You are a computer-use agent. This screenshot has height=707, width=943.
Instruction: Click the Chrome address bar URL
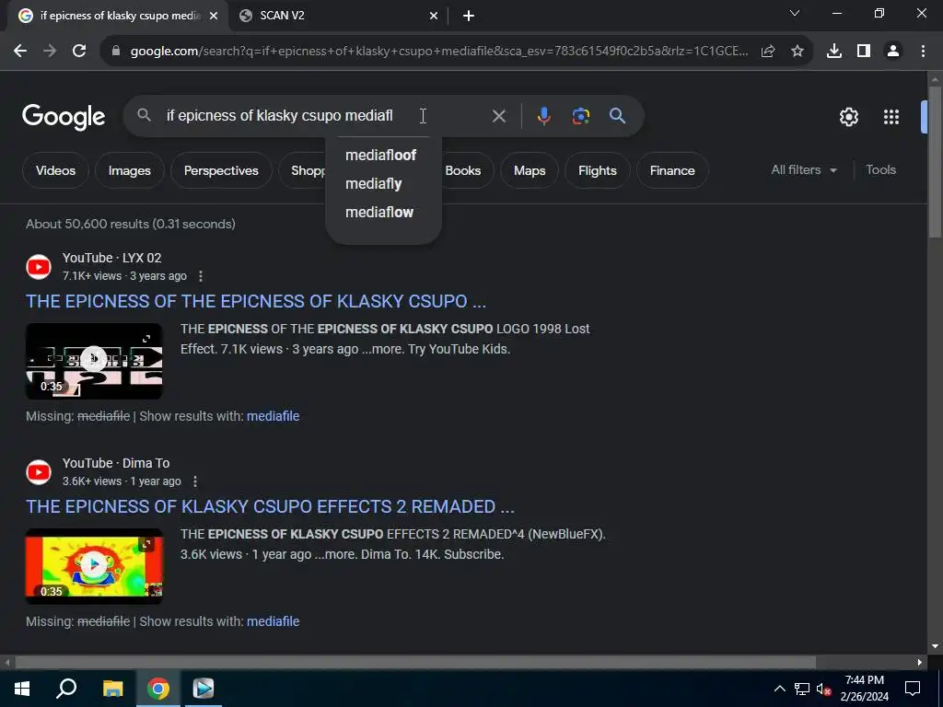click(x=439, y=52)
